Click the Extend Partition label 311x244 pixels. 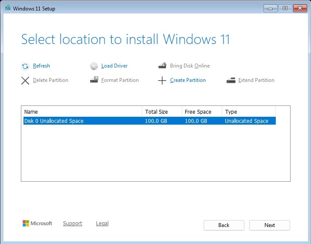[256, 80]
